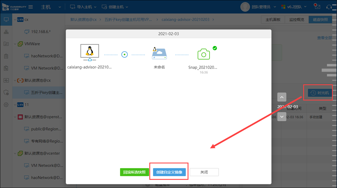Open the task checklist sidebar icon
The width and height of the screenshot is (337, 188).
(x=6, y=68)
